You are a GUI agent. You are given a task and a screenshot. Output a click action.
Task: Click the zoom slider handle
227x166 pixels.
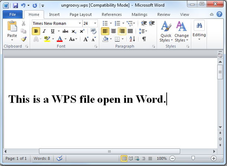tap(193, 158)
